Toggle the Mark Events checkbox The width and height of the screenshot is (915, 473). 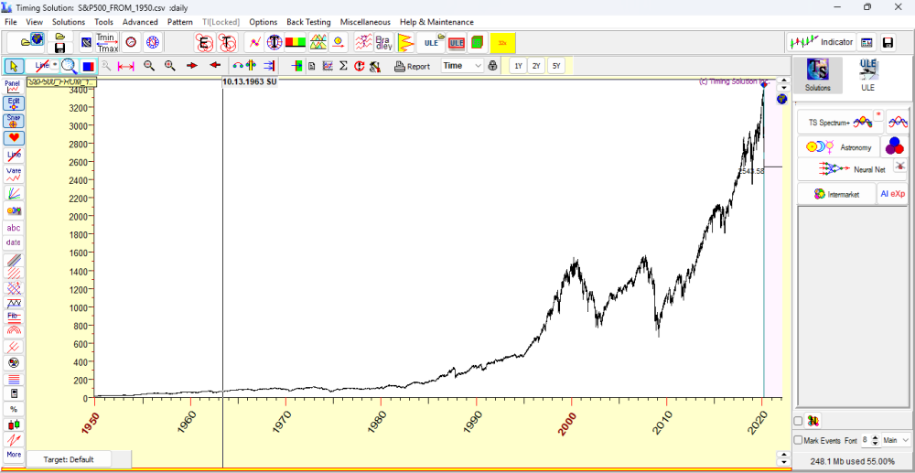click(798, 440)
